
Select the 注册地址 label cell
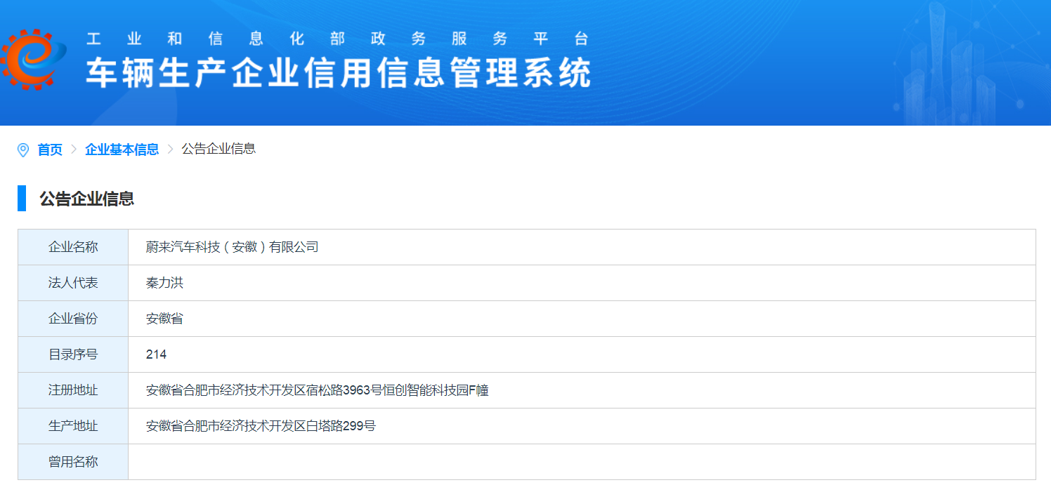click(73, 390)
